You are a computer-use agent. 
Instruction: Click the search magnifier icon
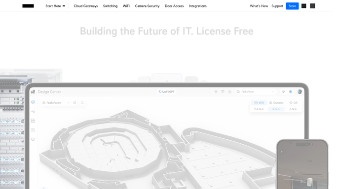pyautogui.click(x=82, y=103)
